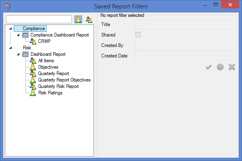Click the Dashboard Report table icon
Viewport: 242px width, 161px height.
(x=25, y=54)
